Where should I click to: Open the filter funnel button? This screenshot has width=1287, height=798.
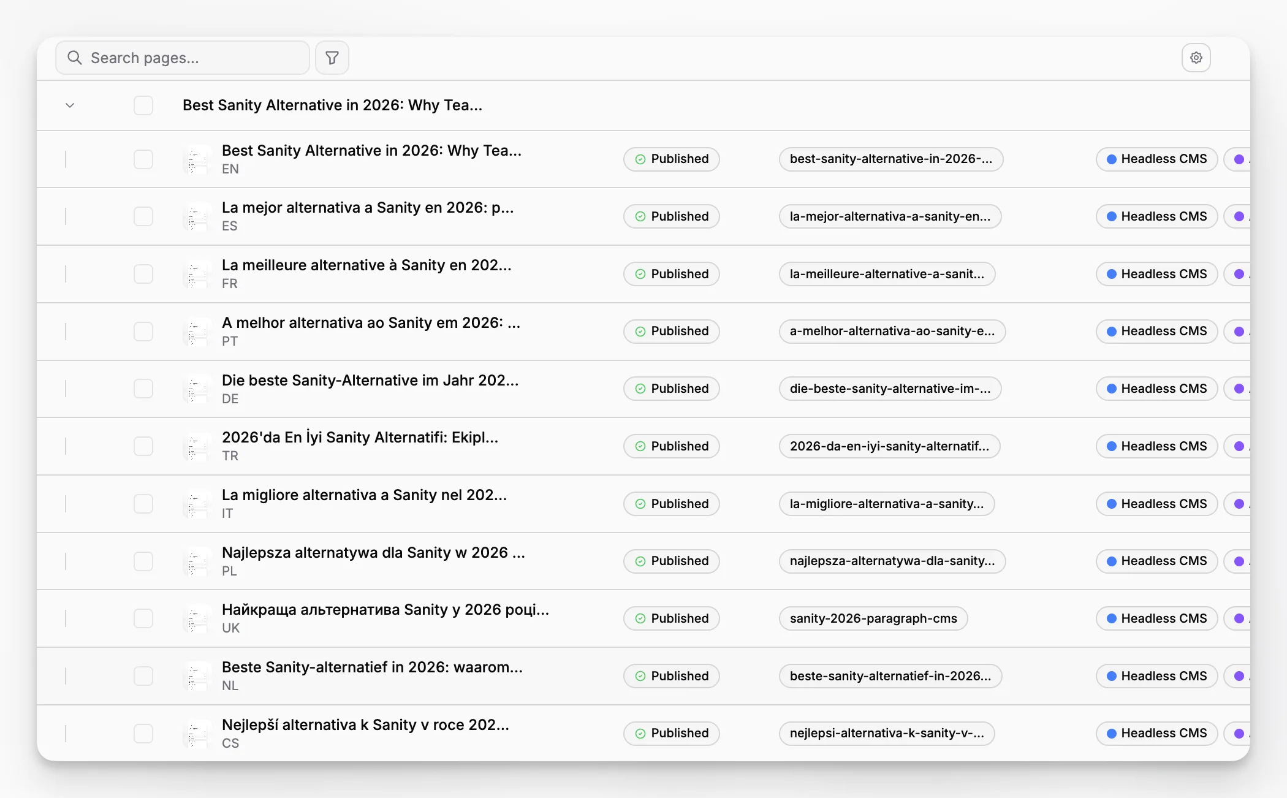[332, 58]
